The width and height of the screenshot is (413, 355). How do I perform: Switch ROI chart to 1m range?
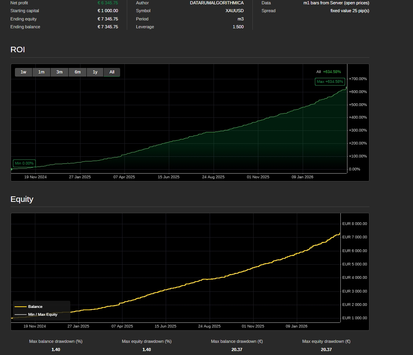(x=41, y=72)
